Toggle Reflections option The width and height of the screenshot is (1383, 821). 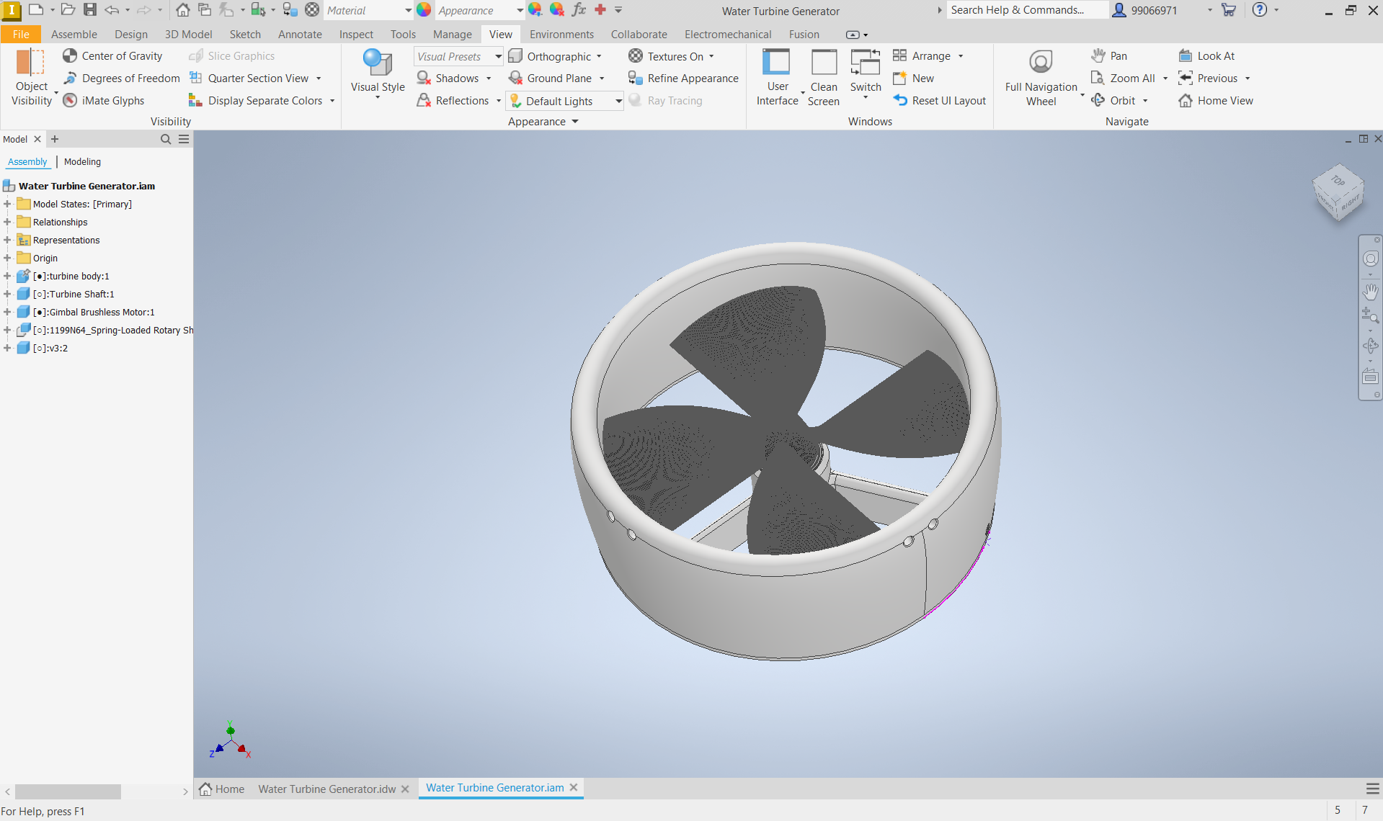(453, 101)
